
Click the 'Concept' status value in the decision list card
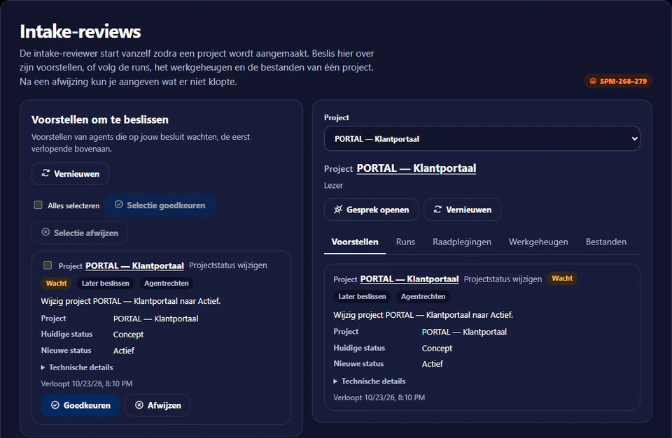click(x=129, y=335)
